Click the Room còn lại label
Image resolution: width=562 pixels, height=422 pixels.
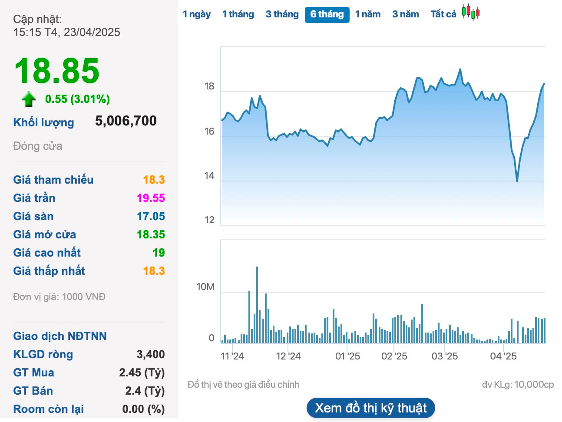(x=48, y=409)
